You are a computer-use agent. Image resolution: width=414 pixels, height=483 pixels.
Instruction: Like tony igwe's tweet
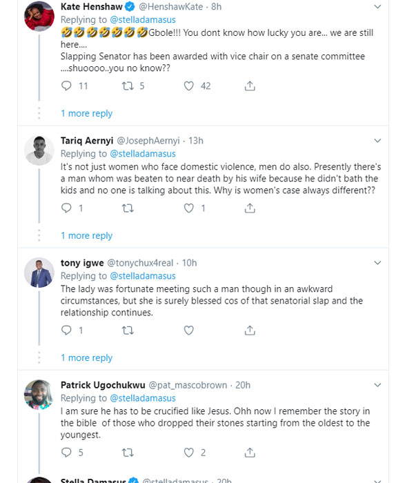point(188,331)
